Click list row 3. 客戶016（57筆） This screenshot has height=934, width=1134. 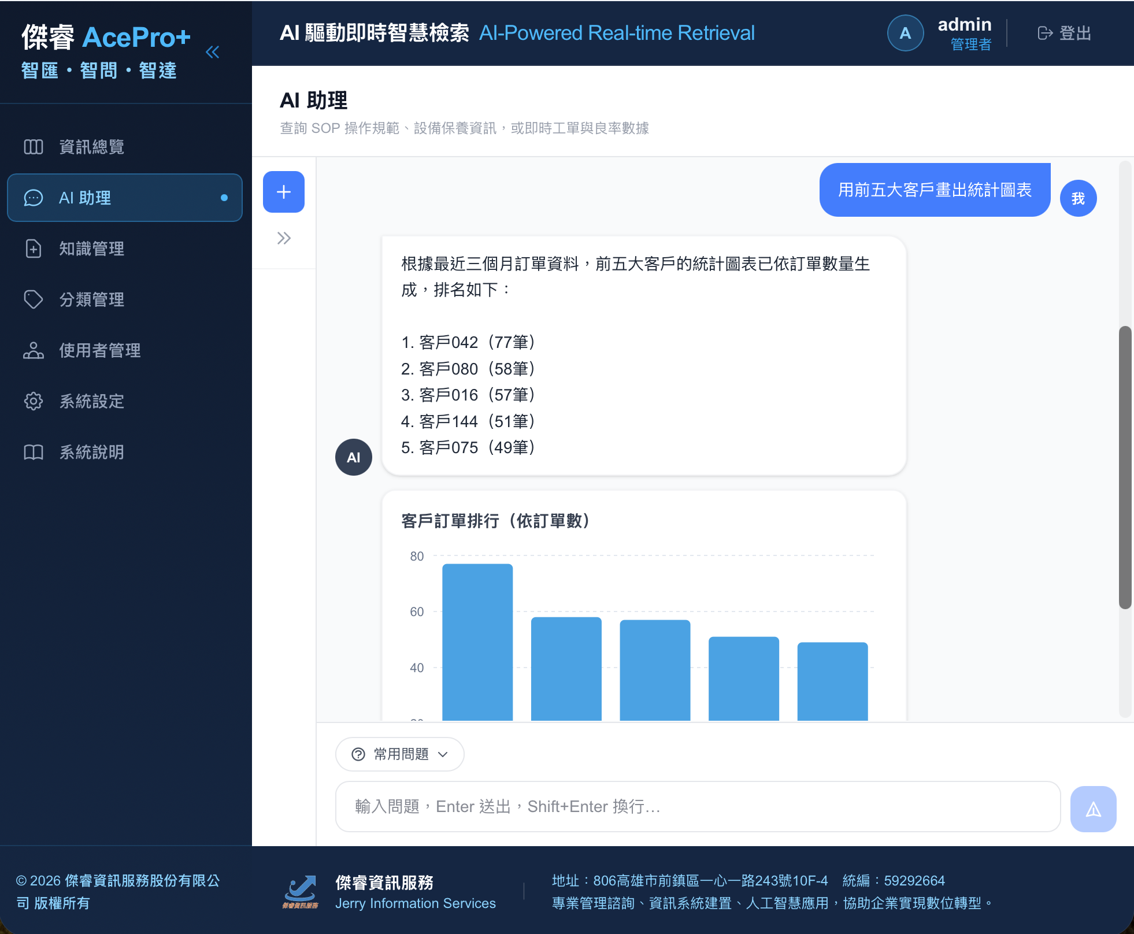469,395
